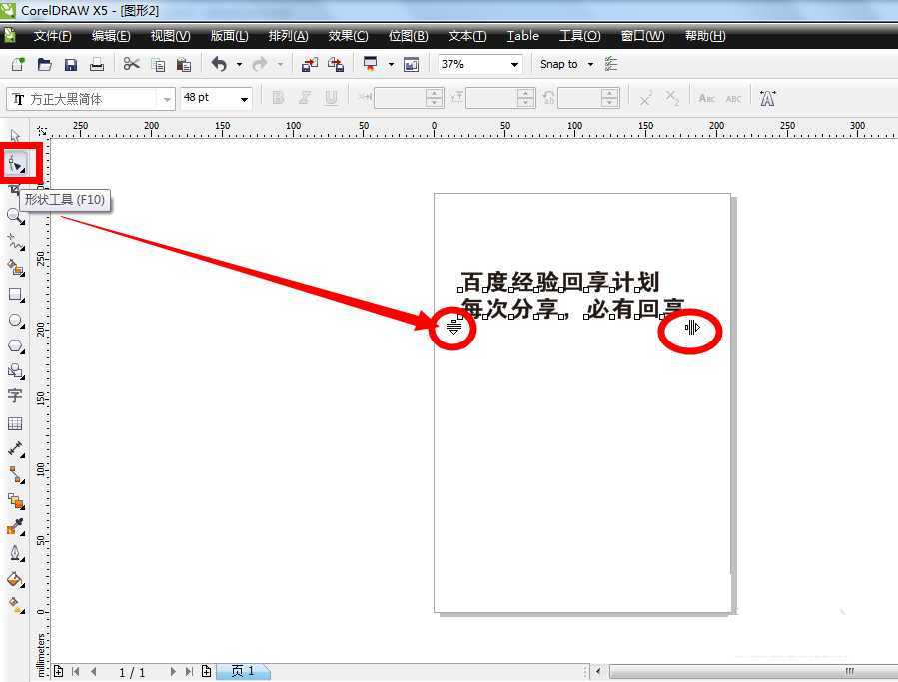Toggle underline formatting
This screenshot has width=898, height=682.
click(330, 97)
